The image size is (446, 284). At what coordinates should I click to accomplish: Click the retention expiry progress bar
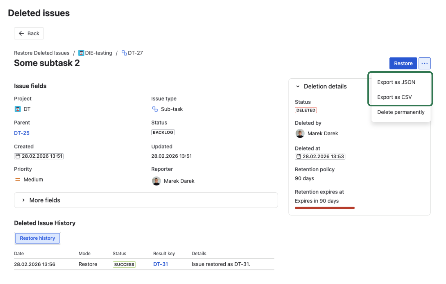[324, 208]
